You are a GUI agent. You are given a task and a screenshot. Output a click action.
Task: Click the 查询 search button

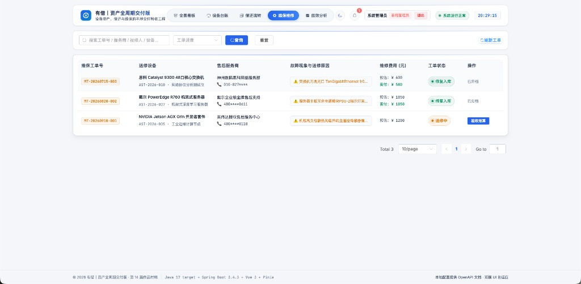pyautogui.click(x=237, y=40)
